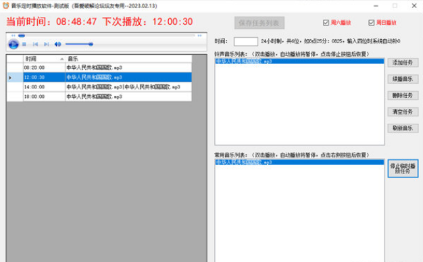Image resolution: width=423 pixels, height=262 pixels.
Task: Stop the music with the square stop icon
Action: [24, 44]
